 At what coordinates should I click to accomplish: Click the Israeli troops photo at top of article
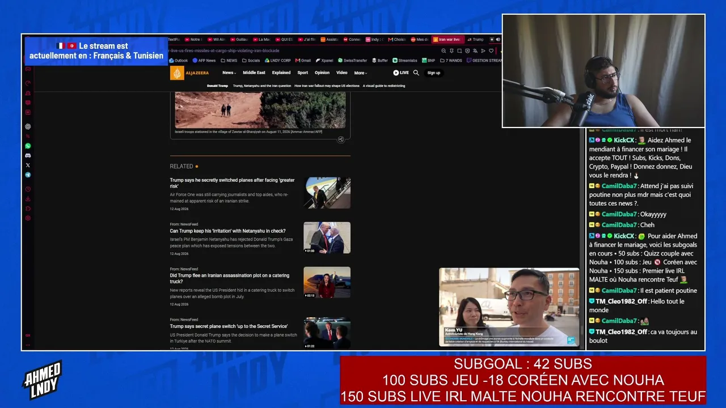[x=260, y=110]
